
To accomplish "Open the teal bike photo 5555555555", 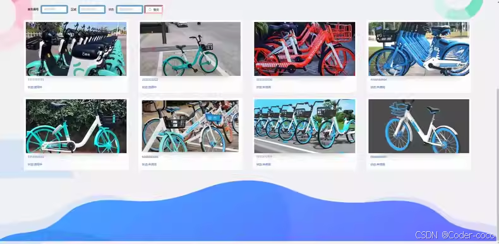I will click(x=76, y=126).
